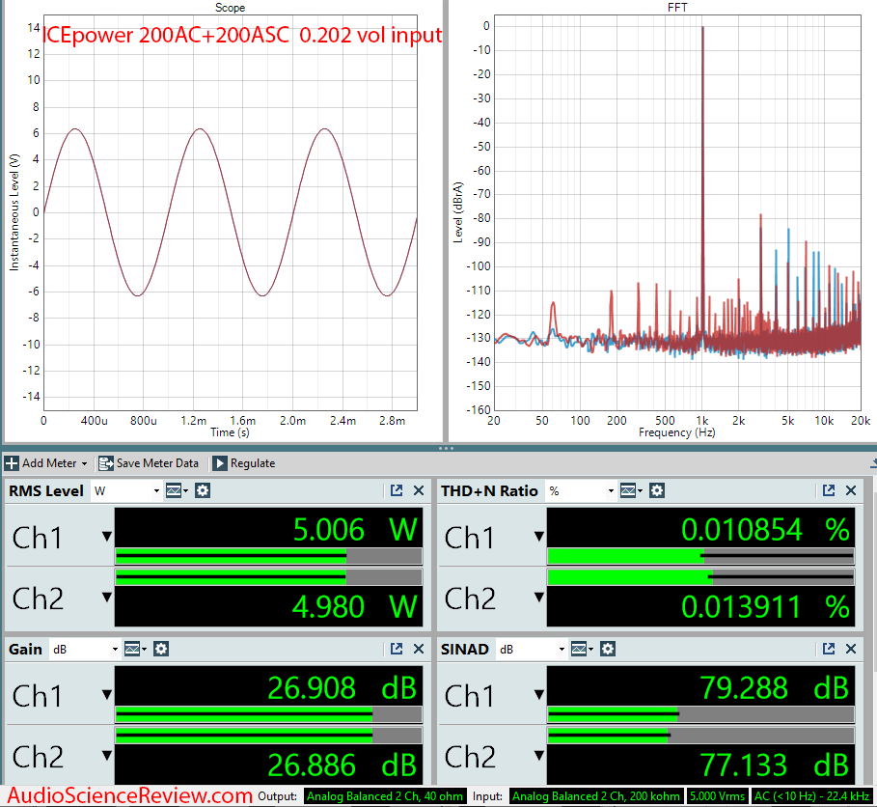The image size is (877, 807).
Task: Open the THD+N Ratio display-type icon
Action: (x=631, y=490)
